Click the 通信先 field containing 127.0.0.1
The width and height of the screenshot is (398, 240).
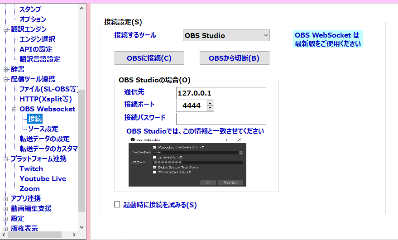click(221, 93)
